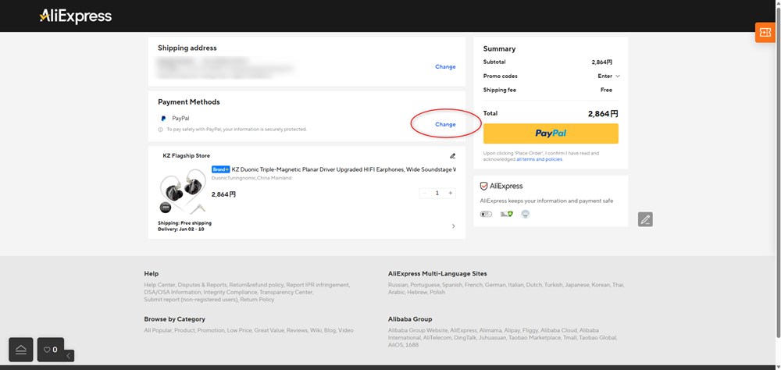Open the orange coupon icon at the page edge
Viewport: 781px width, 370px height.
765,32
